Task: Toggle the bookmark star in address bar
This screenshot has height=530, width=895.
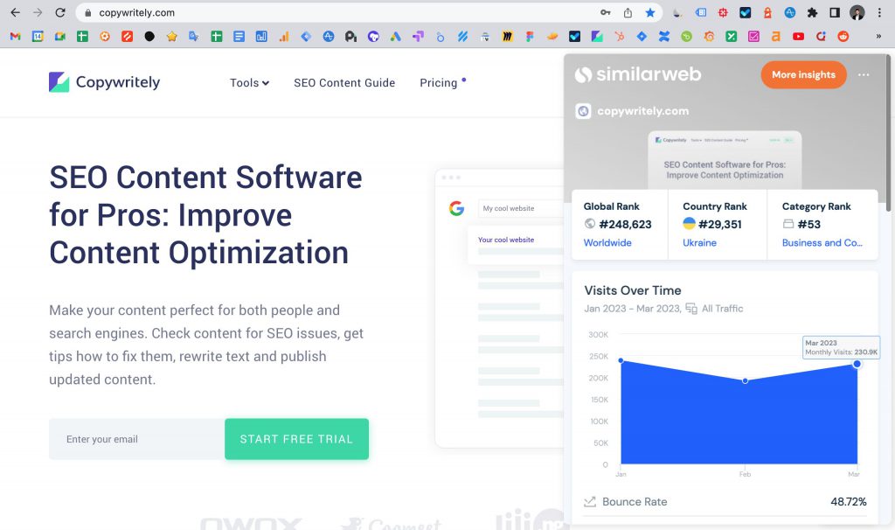Action: pos(650,12)
